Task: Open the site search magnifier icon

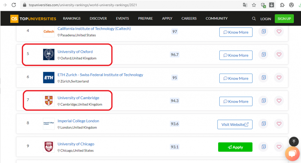Action: click(254, 19)
